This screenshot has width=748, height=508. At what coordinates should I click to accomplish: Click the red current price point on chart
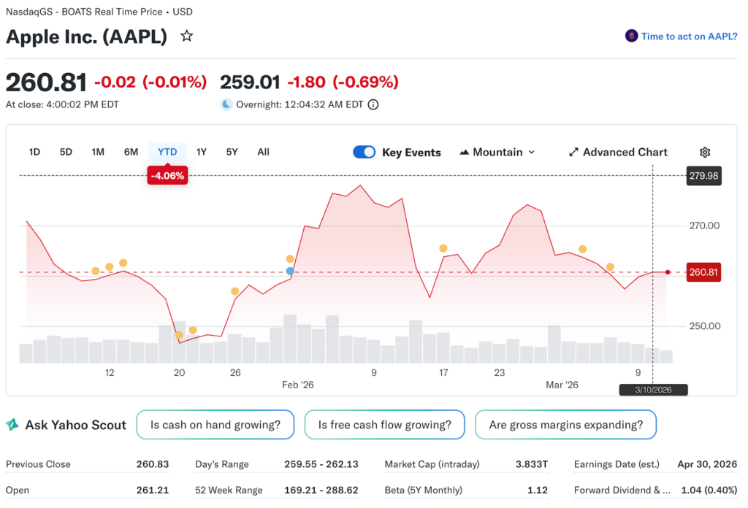pos(668,272)
